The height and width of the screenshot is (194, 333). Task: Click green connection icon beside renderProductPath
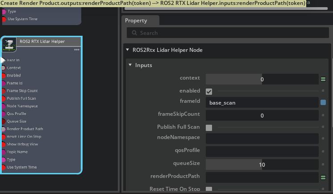pyautogui.click(x=323, y=177)
